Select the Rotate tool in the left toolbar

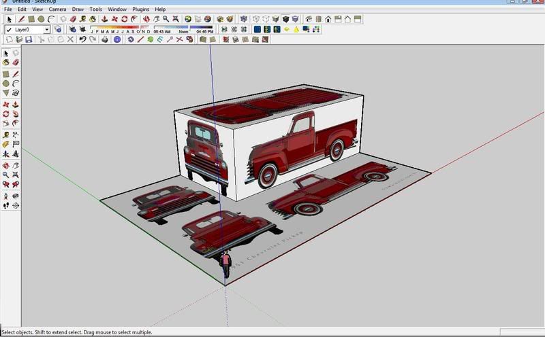(6, 114)
